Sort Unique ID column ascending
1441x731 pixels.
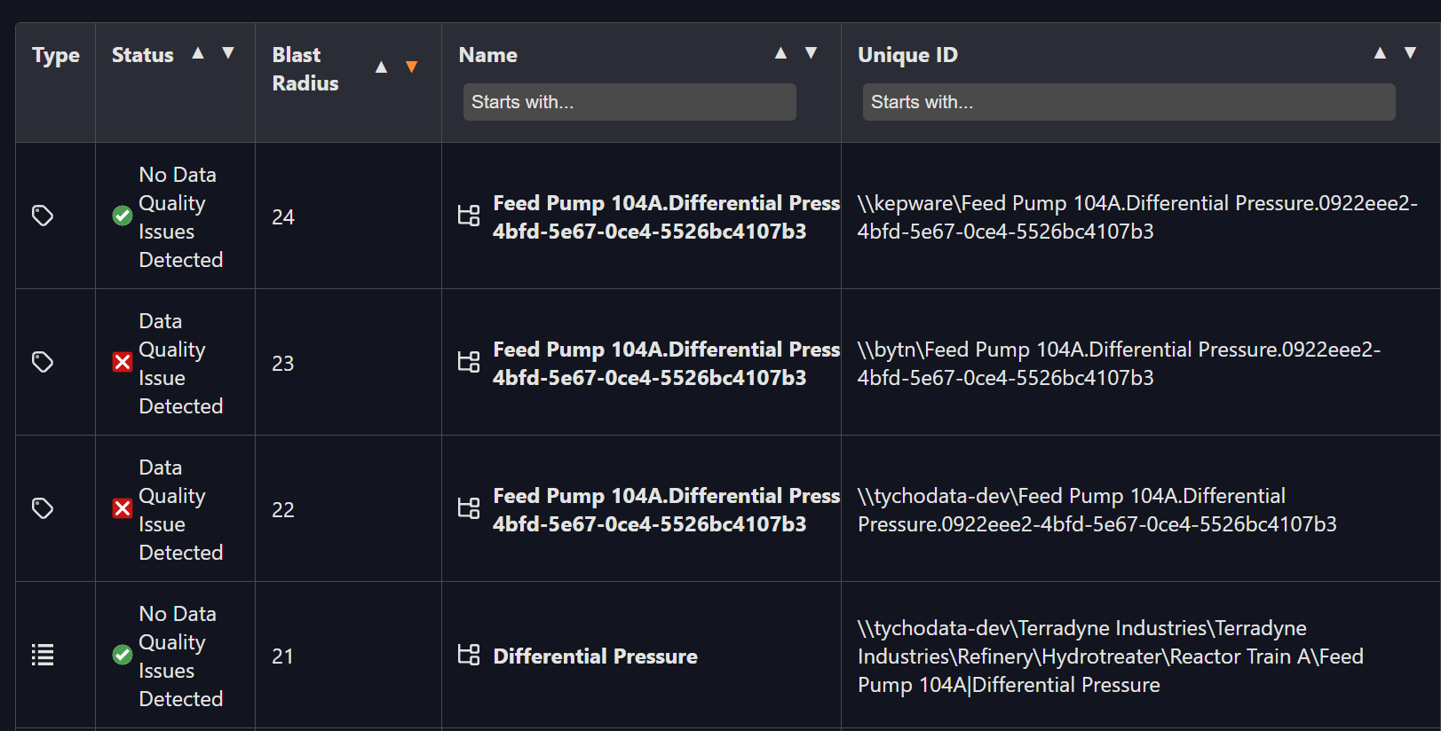[1380, 53]
